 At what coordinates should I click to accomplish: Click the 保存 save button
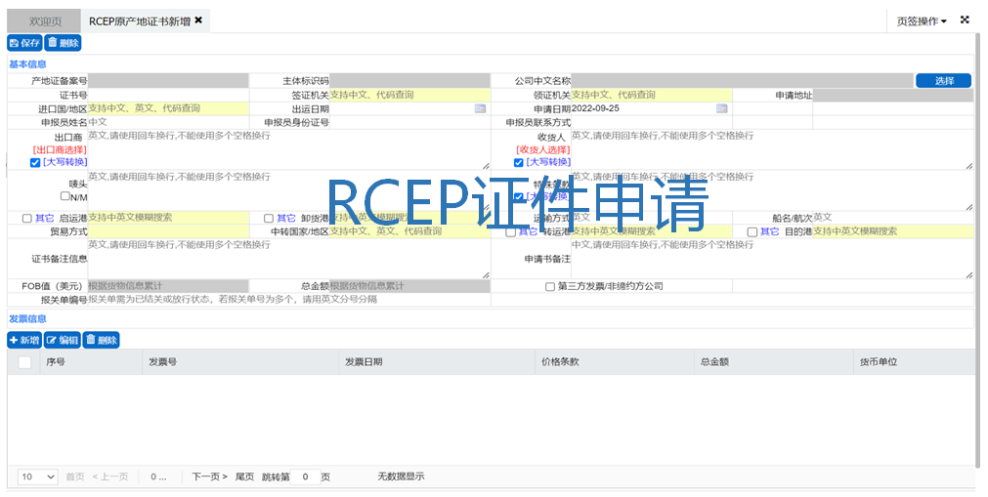tap(24, 43)
